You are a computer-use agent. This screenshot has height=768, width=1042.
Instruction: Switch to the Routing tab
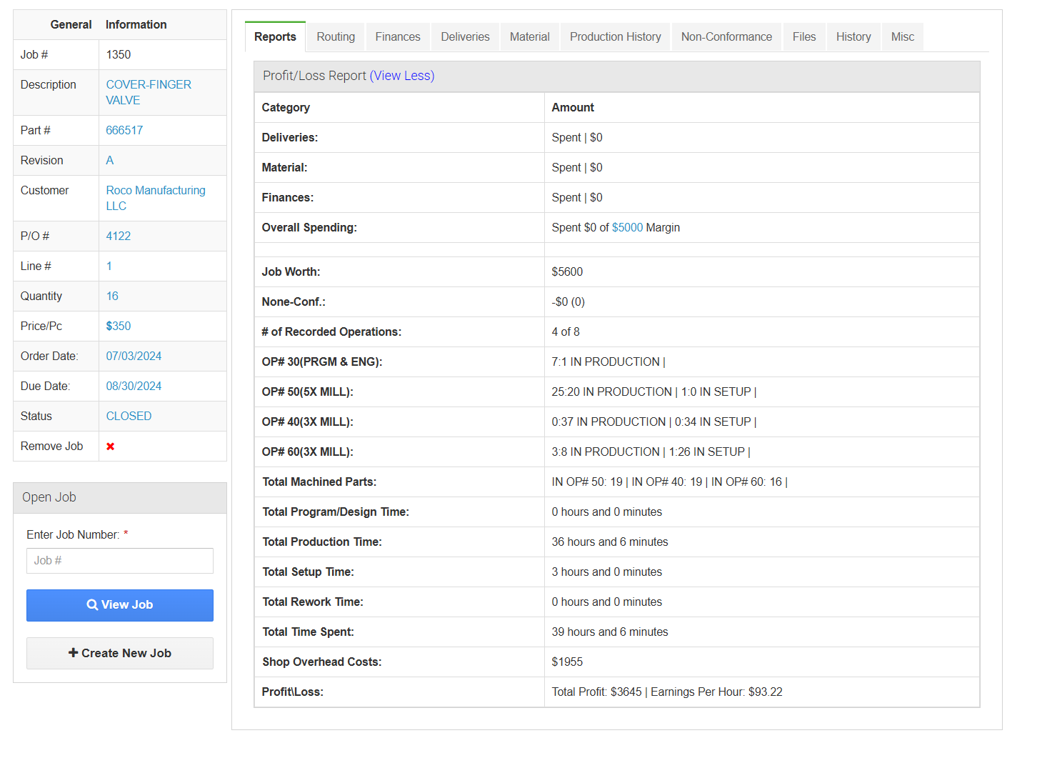(335, 36)
